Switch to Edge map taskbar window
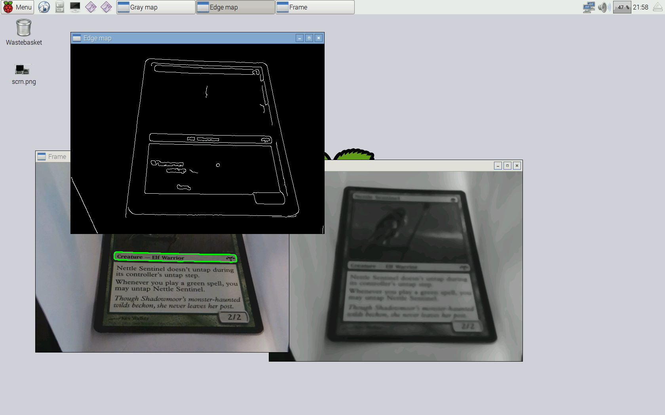The image size is (665, 415). tap(236, 7)
